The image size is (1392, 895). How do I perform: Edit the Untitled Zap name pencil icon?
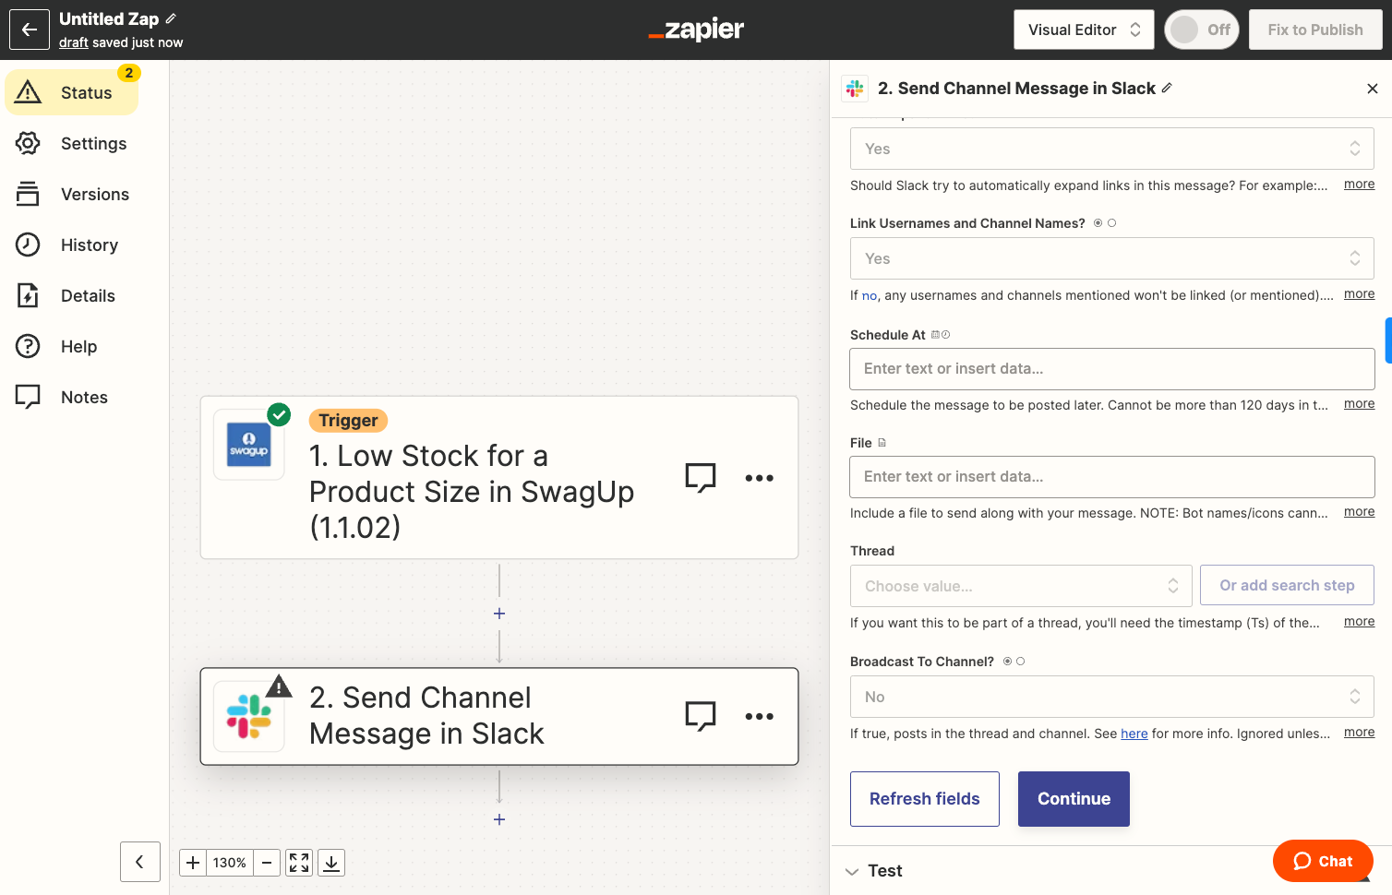[x=171, y=18]
